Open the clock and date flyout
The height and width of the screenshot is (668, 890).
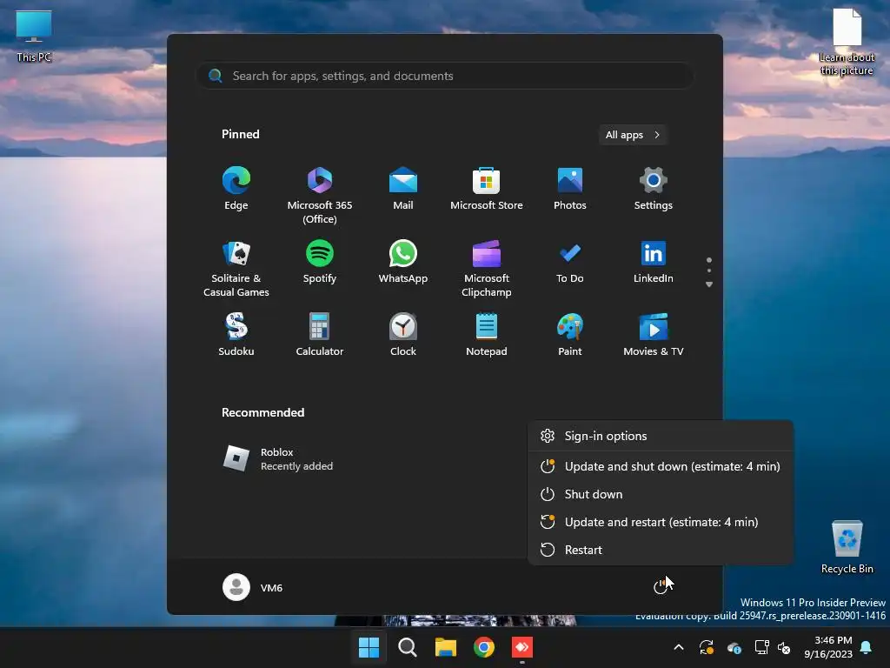[x=828, y=647]
